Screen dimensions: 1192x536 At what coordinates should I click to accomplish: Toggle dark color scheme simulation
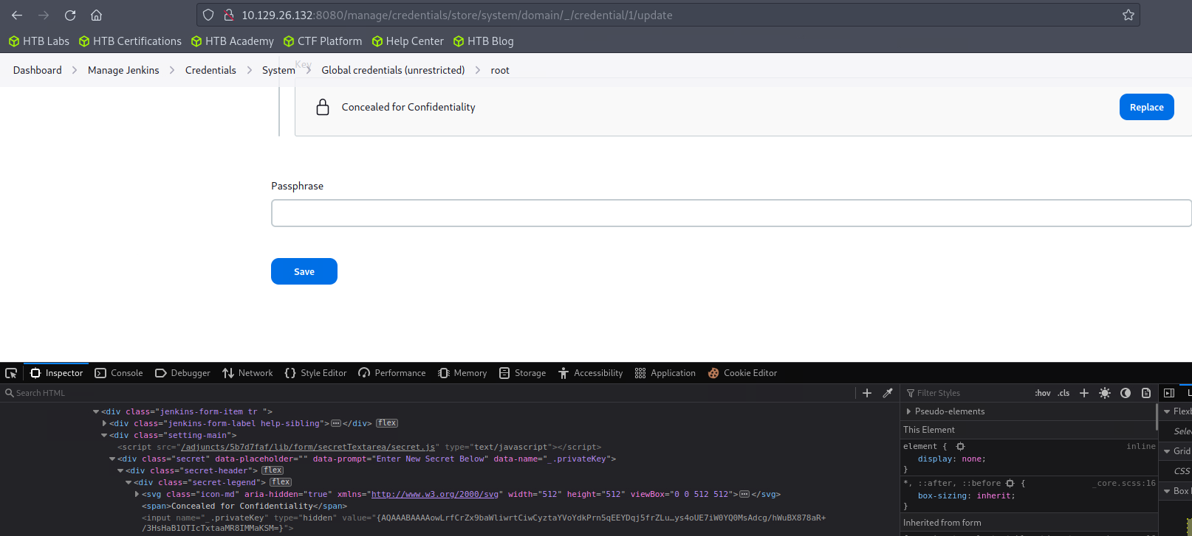point(1126,393)
